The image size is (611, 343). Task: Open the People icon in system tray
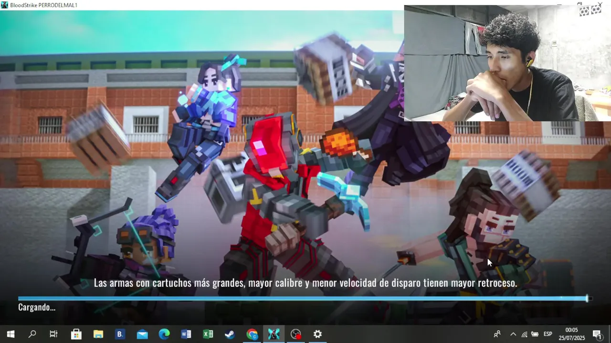tap(497, 334)
